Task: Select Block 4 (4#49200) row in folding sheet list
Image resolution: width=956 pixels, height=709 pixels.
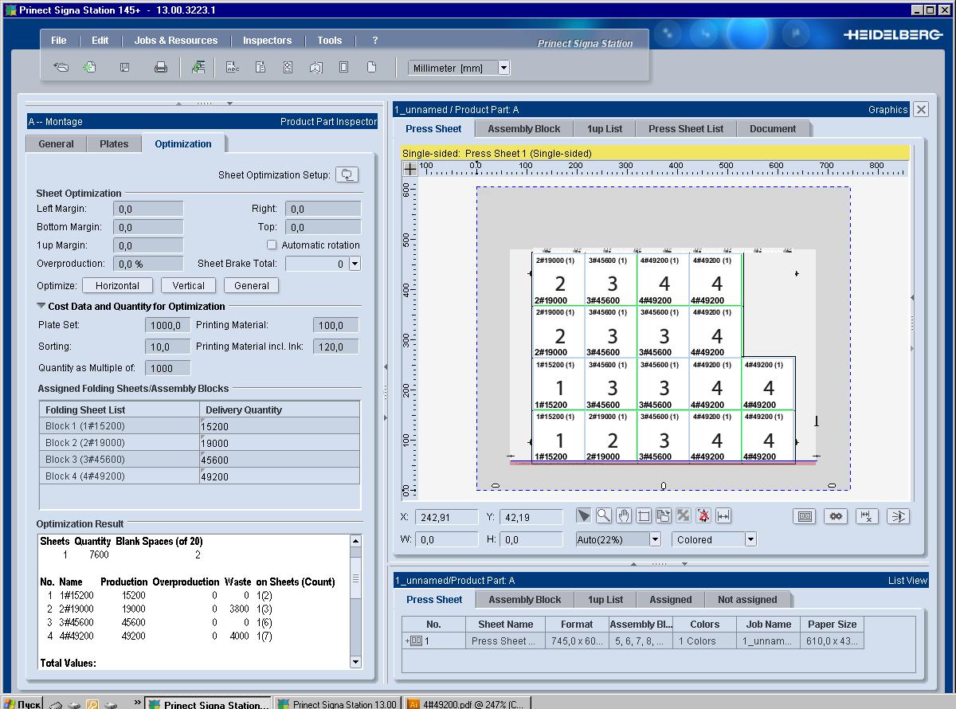Action: point(200,476)
